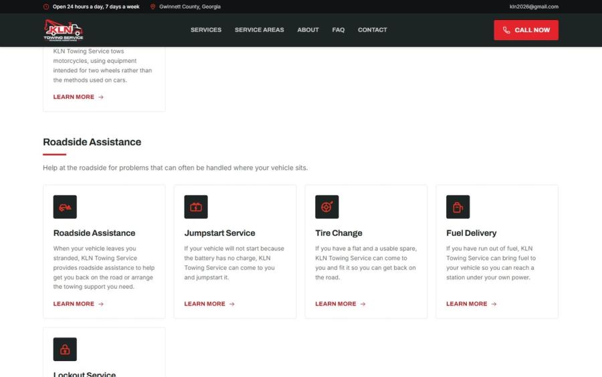The image size is (602, 377).
Task: Open the Services menu item
Action: pyautogui.click(x=206, y=30)
